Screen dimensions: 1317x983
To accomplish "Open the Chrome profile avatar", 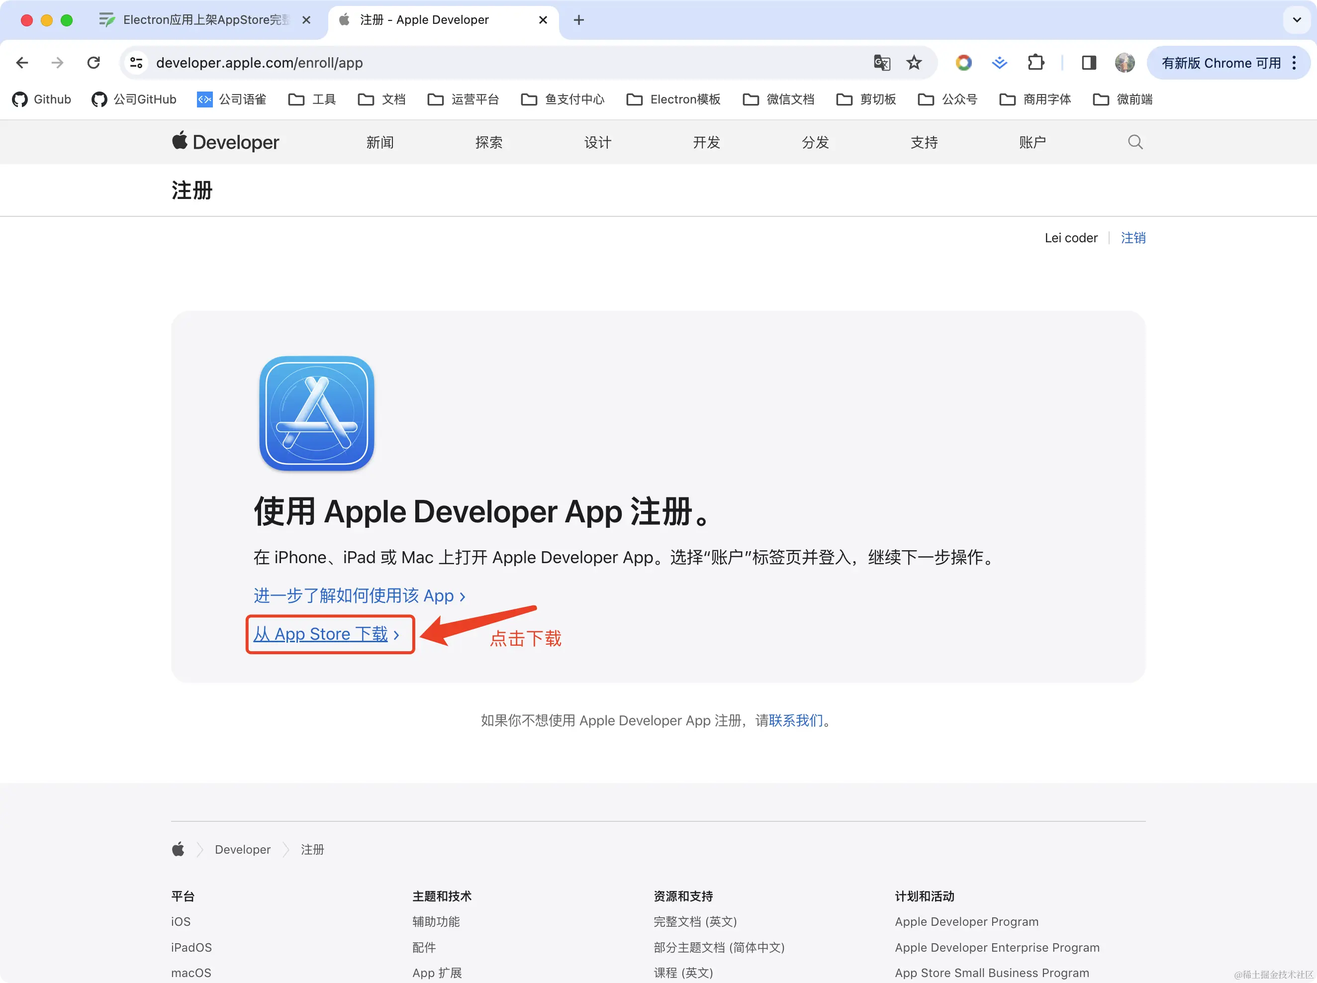I will pyautogui.click(x=1124, y=63).
